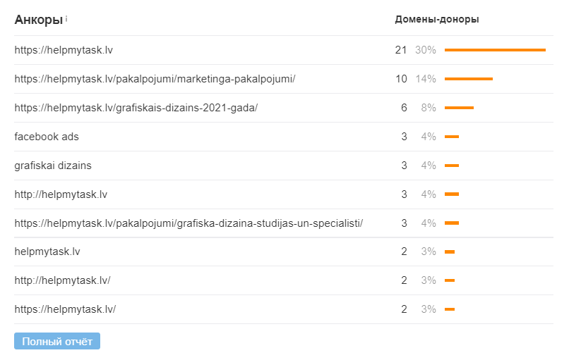This screenshot has height=360, width=569.
Task: Click the longest orange bar at 30%
Action: [x=495, y=50]
